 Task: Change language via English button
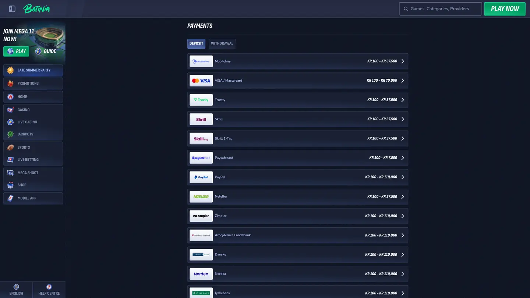tap(16, 290)
